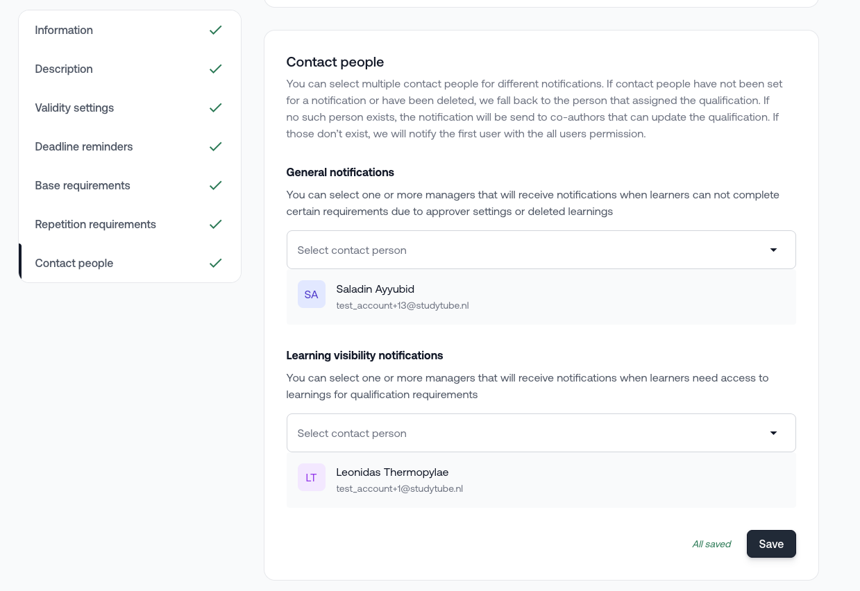Screen dimensions: 860x591
Task: Select Leonidas Thermopylae contact entry
Action: click(392, 472)
